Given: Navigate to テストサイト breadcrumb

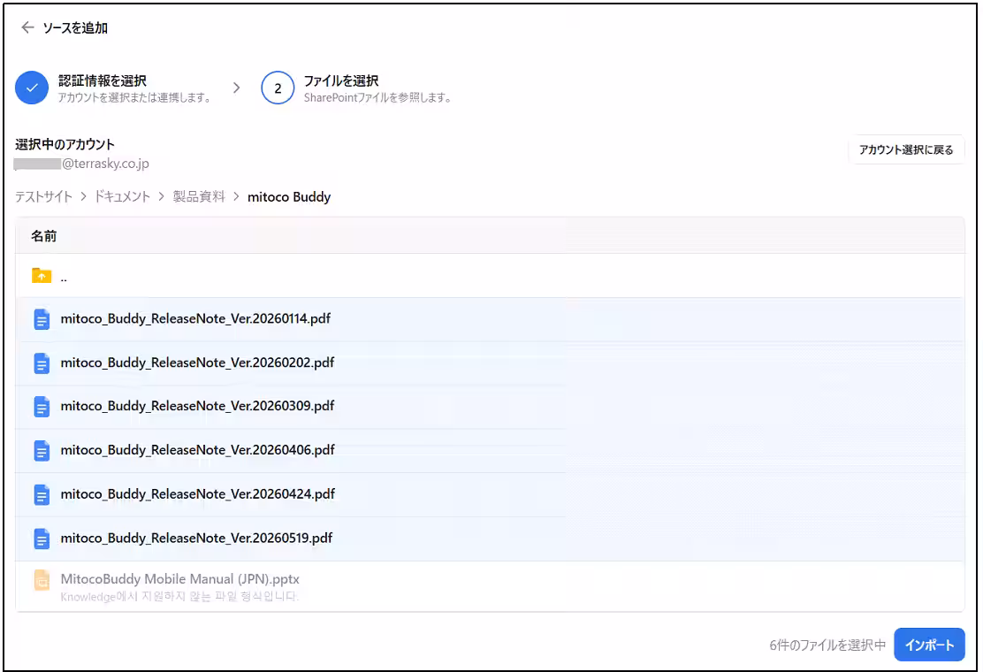Looking at the screenshot, I should point(44,197).
